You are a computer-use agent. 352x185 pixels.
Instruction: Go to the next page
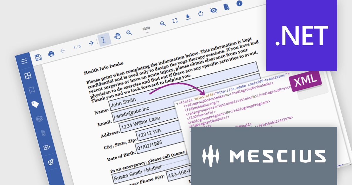click(x=91, y=43)
